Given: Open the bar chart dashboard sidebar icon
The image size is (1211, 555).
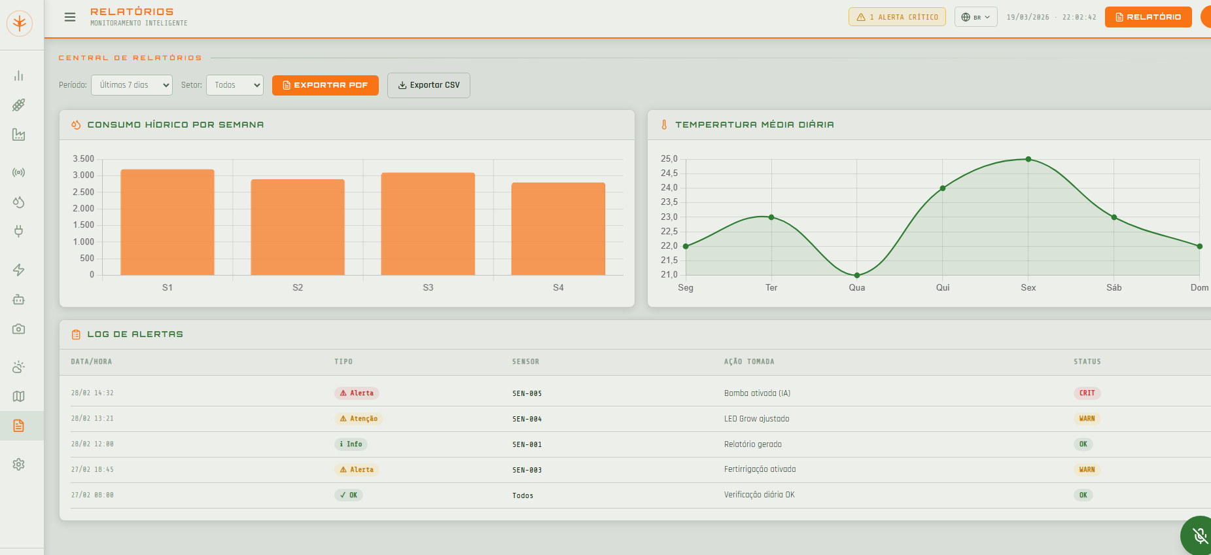Looking at the screenshot, I should [x=19, y=76].
